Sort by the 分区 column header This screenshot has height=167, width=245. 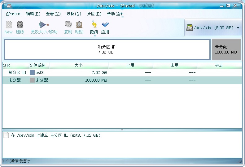coord(16,65)
